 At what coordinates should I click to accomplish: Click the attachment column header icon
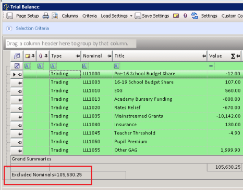41,56
